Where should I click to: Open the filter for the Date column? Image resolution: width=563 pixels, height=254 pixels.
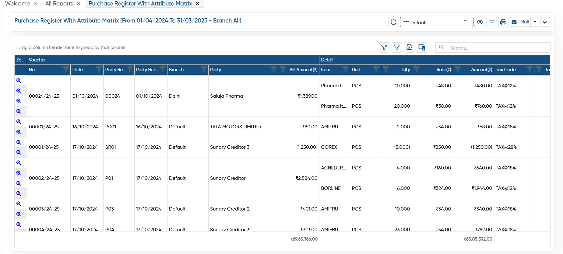point(99,70)
